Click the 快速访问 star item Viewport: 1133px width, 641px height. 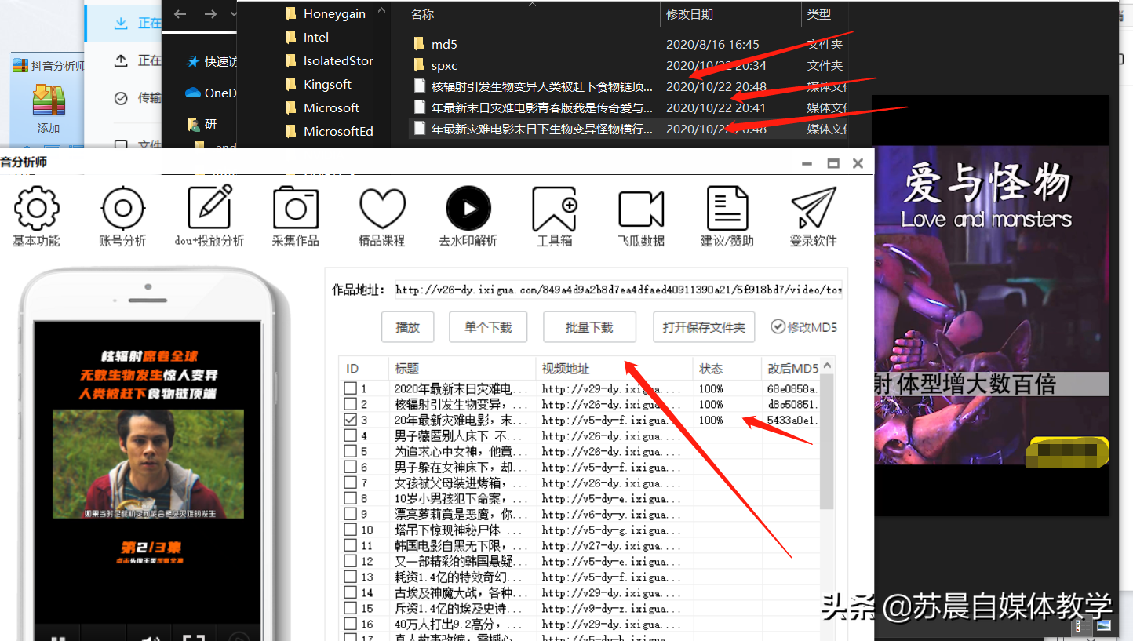click(211, 62)
